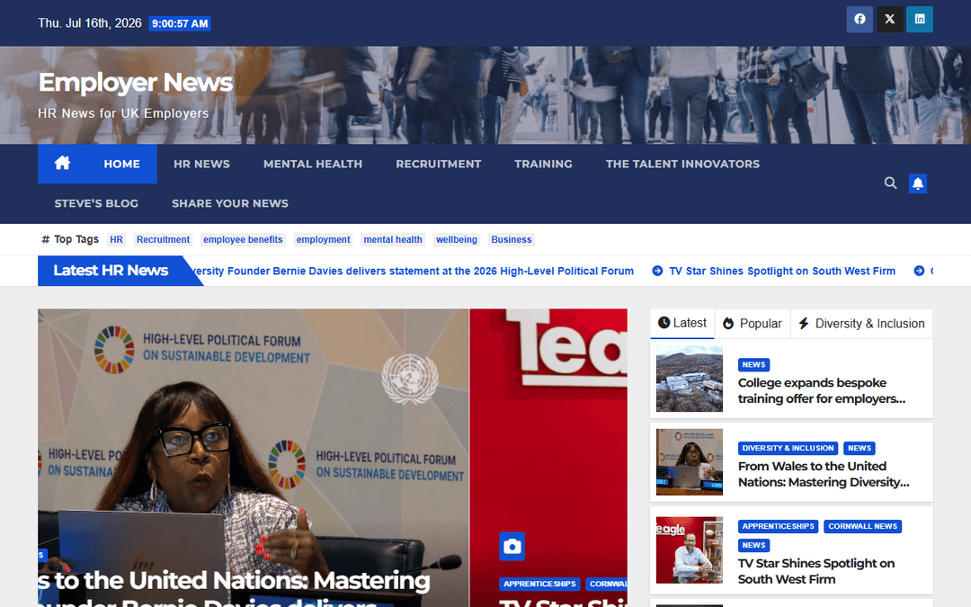Viewport: 971px width, 607px height.
Task: Click the 9:00:57 AM time badge
Action: [180, 23]
